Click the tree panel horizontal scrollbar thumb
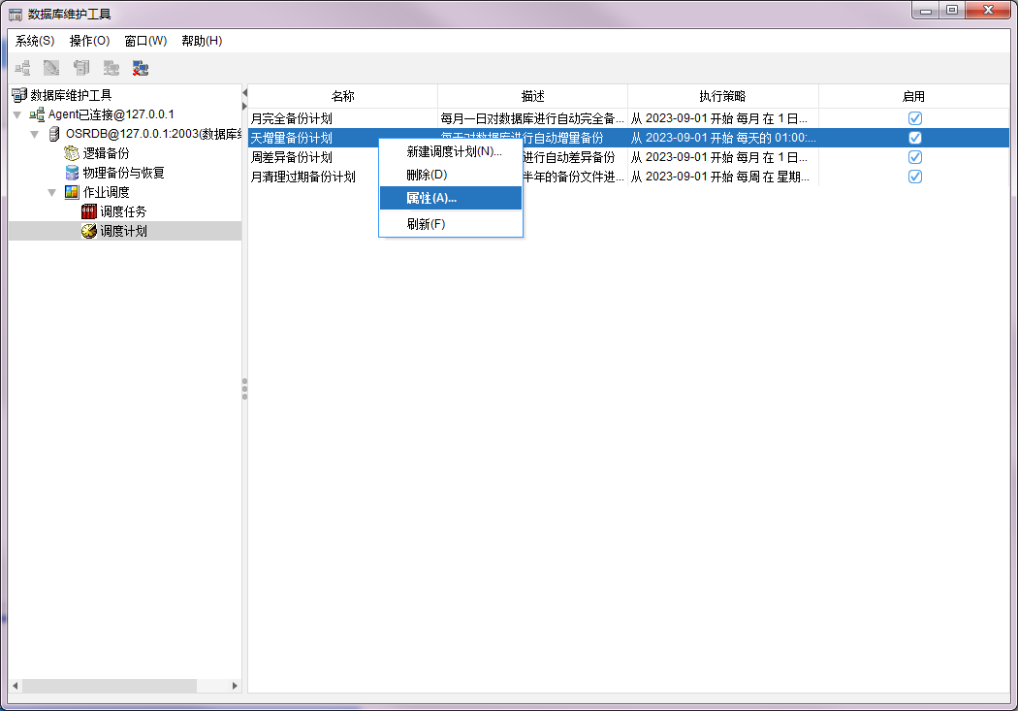This screenshot has height=711, width=1018. click(x=109, y=686)
